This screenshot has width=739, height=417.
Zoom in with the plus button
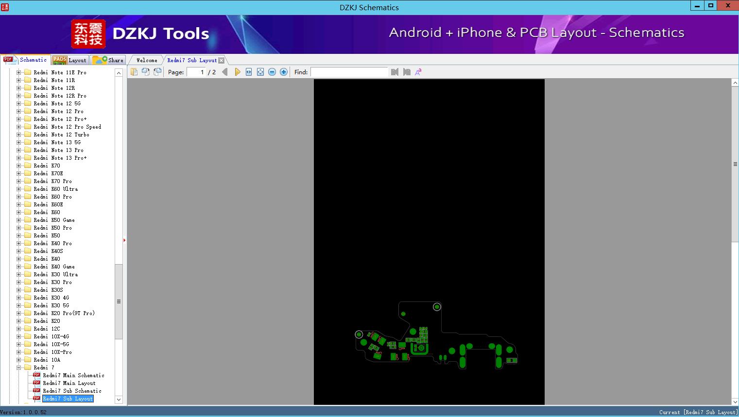pyautogui.click(x=284, y=72)
